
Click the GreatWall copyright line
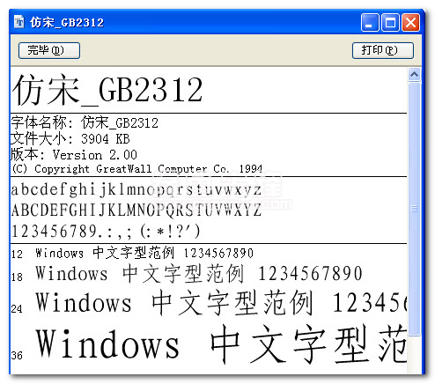click(x=136, y=169)
